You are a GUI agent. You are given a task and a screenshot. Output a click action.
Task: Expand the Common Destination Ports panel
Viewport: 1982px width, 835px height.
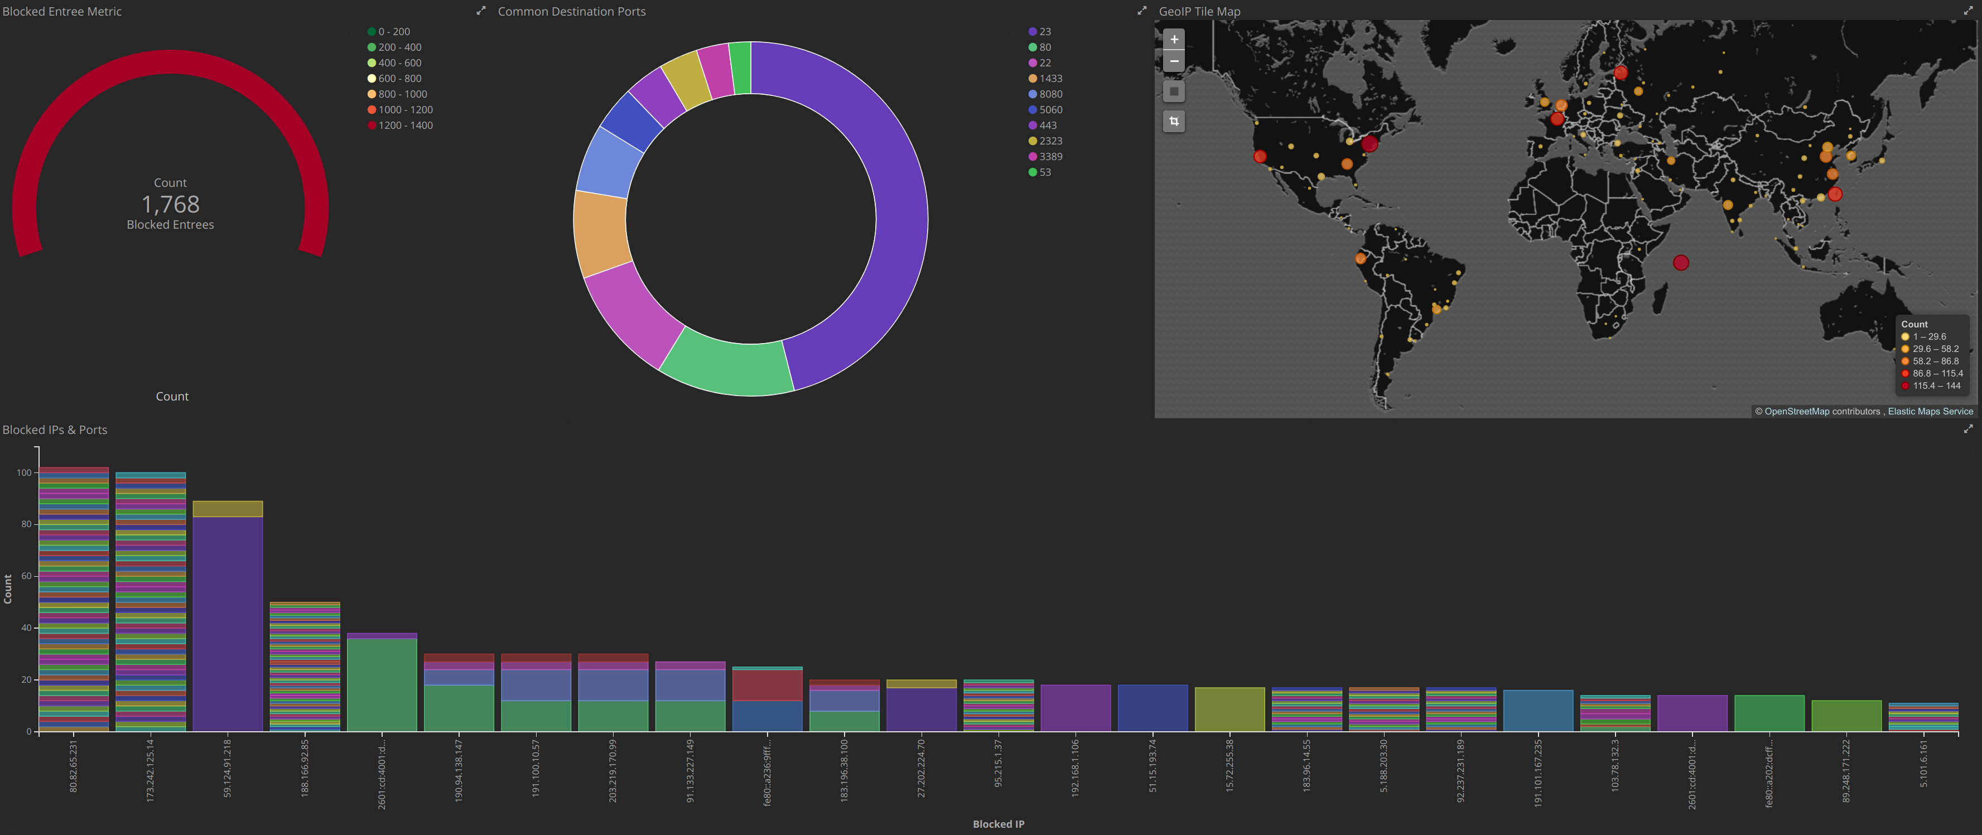(1142, 11)
